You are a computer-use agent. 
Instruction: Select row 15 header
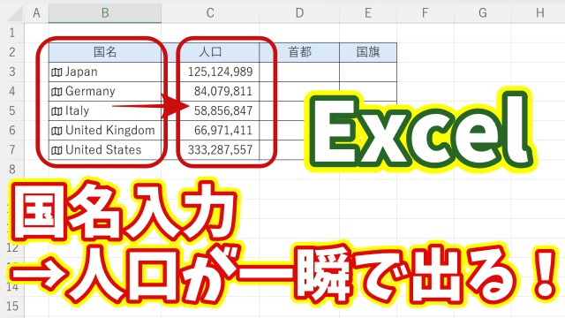coord(12,307)
